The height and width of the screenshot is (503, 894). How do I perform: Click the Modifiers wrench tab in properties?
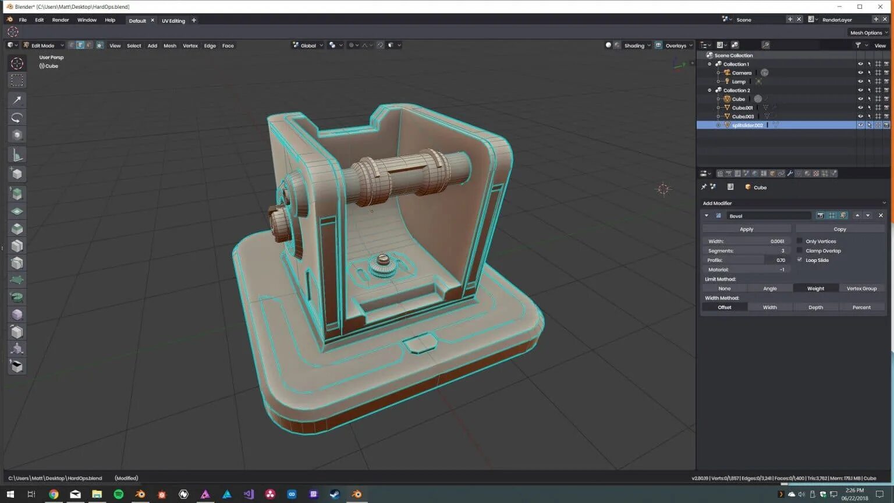(x=790, y=173)
